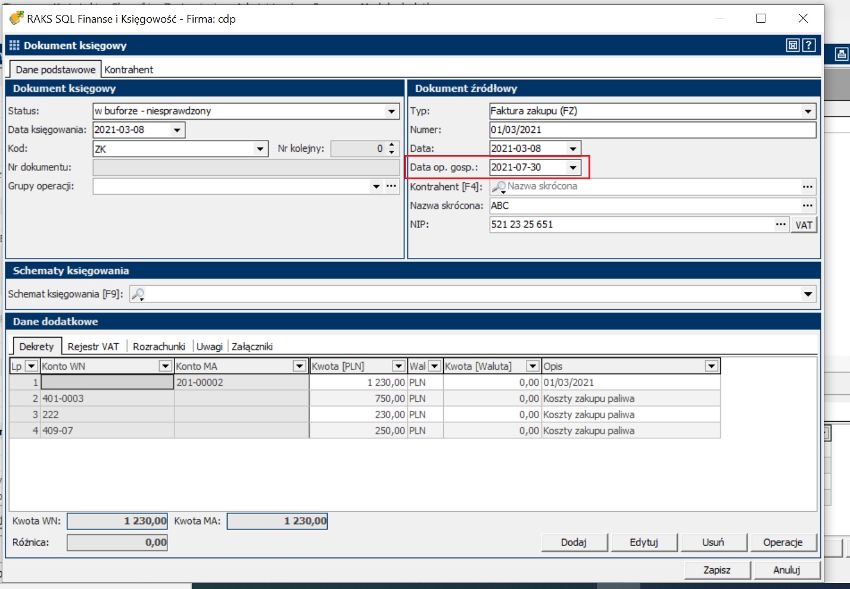
Task: Click the VAT button next to NIP
Action: 804,225
